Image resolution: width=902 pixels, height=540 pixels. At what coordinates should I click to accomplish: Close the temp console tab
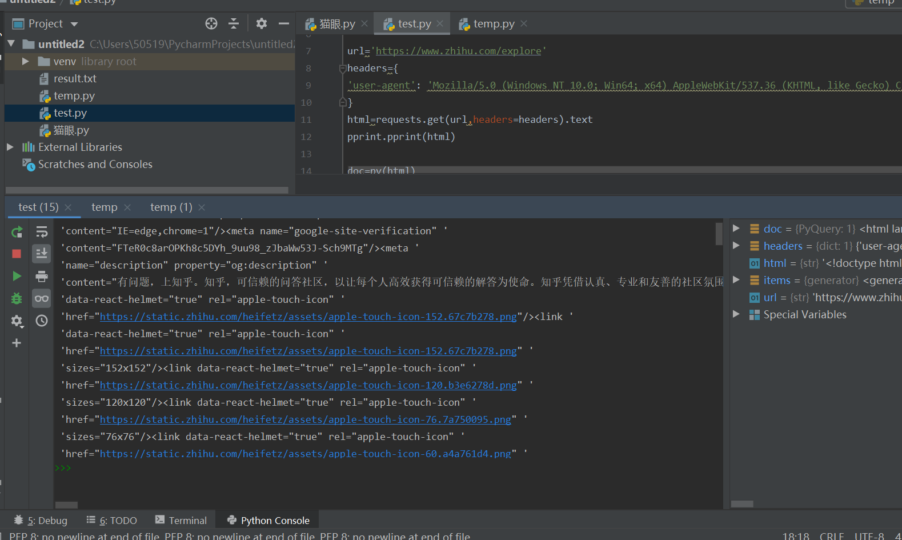pyautogui.click(x=127, y=207)
